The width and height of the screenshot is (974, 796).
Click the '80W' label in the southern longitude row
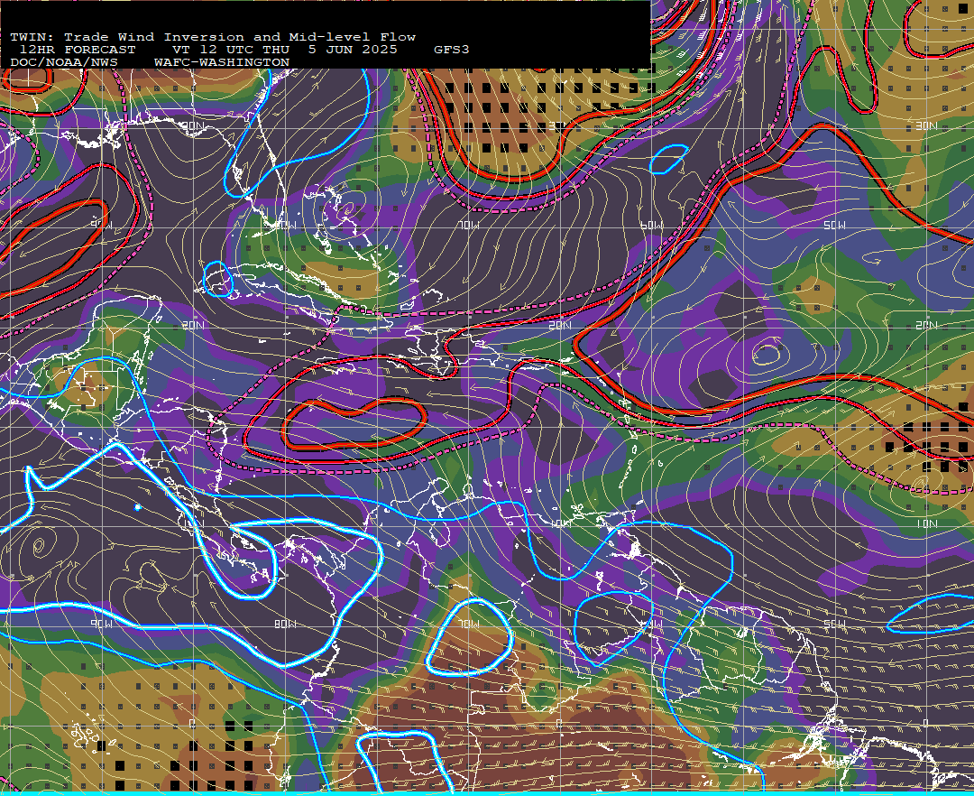[286, 624]
